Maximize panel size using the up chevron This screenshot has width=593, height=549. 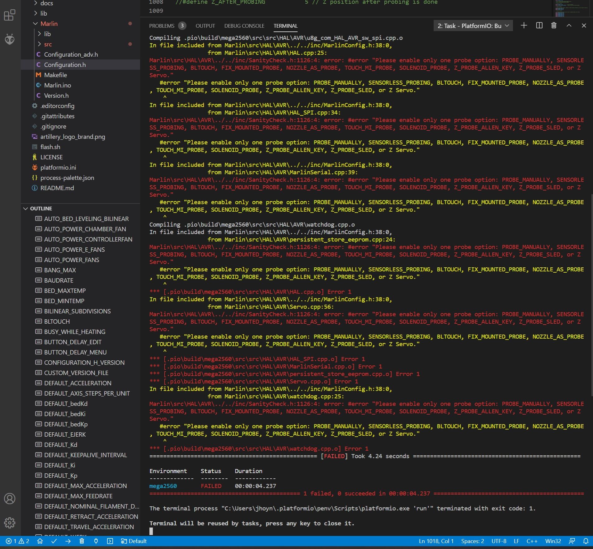pyautogui.click(x=569, y=26)
